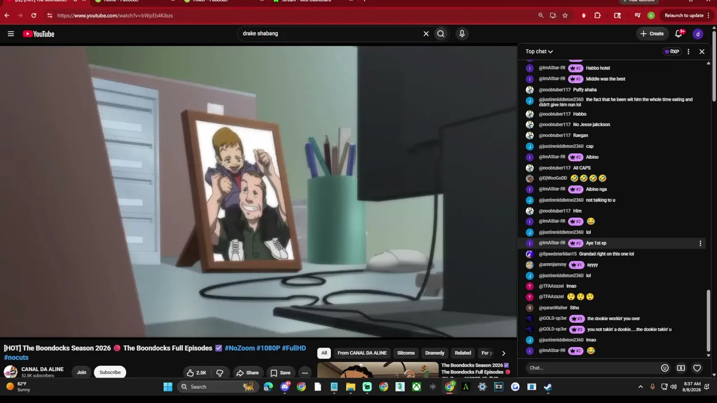Save the video to a playlist

[x=280, y=373]
